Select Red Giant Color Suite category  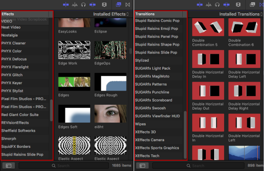[x=25, y=115]
